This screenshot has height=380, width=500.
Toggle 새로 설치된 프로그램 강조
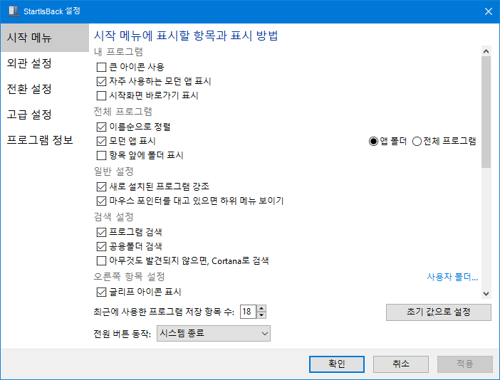pyautogui.click(x=101, y=186)
